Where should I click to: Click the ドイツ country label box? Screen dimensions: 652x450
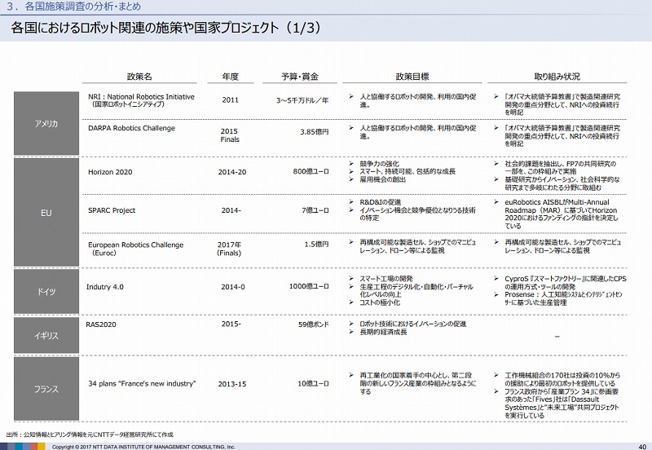pos(45,291)
